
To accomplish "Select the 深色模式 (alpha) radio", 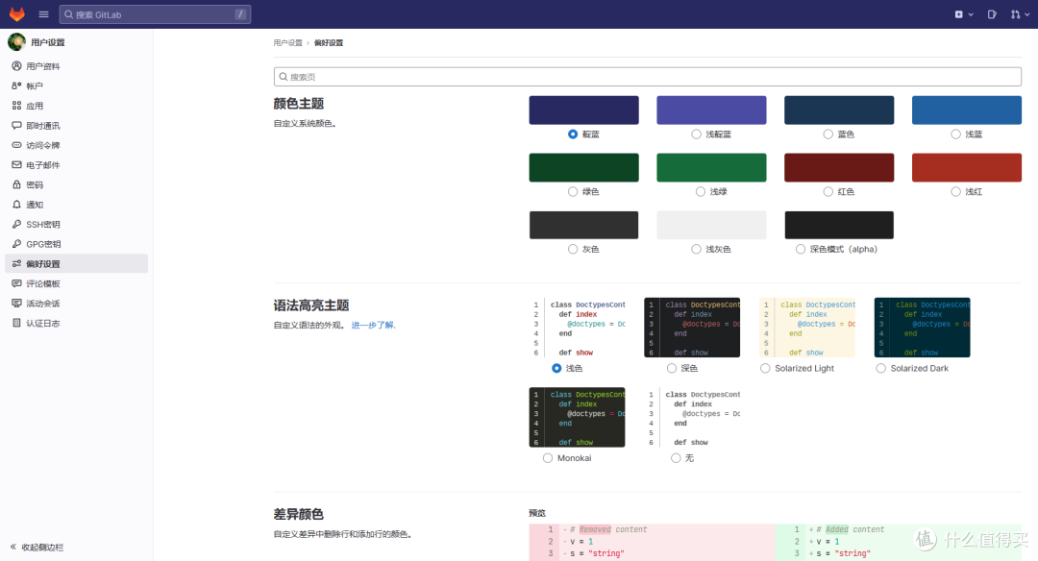I will 801,250.
